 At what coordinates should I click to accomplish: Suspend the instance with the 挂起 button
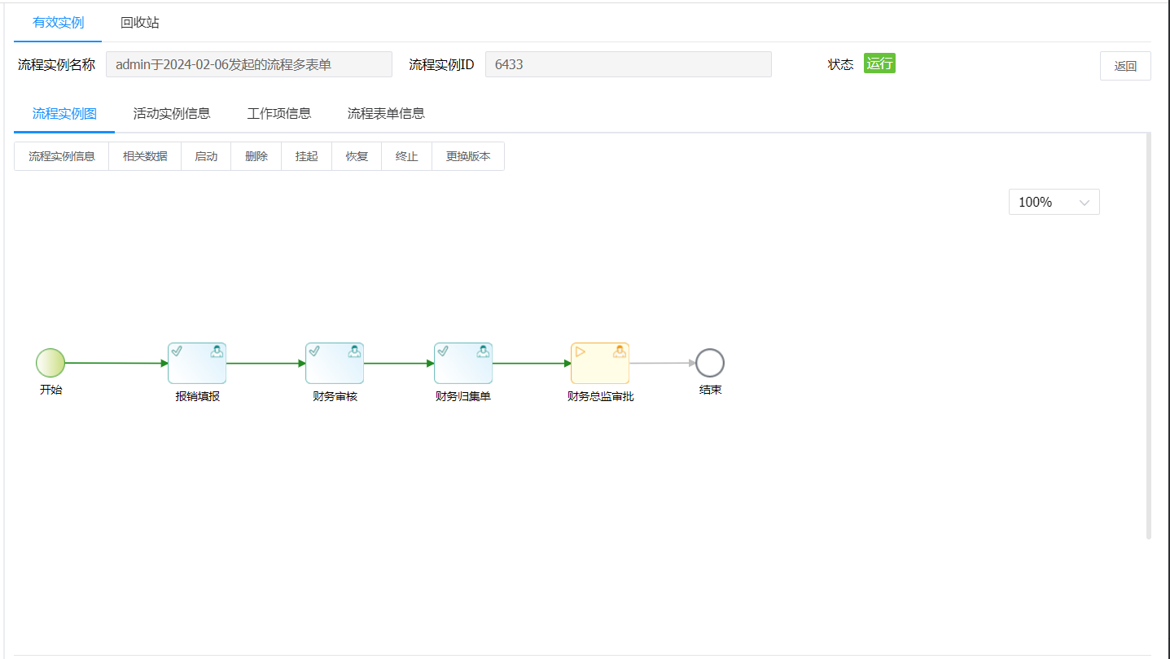pos(306,155)
